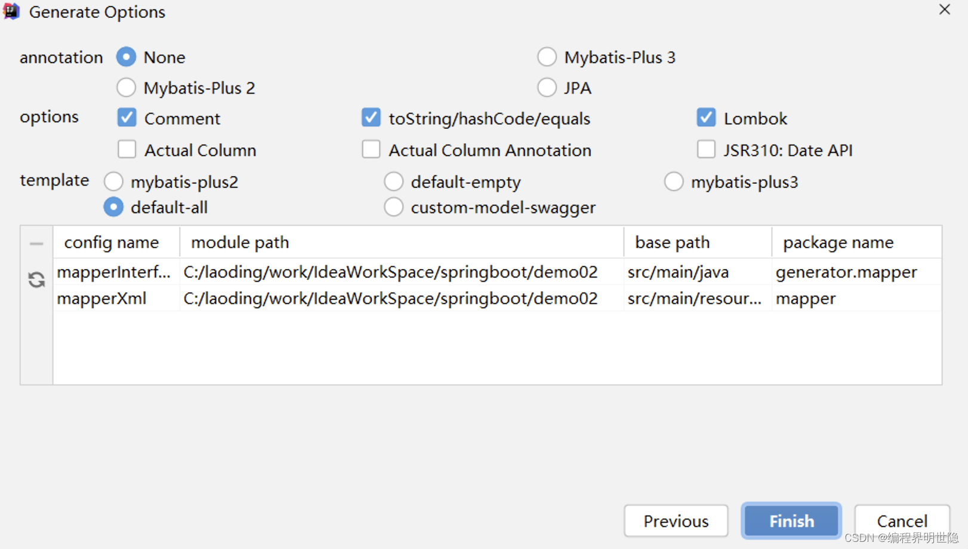
Task: Click the Finish button
Action: pos(791,521)
